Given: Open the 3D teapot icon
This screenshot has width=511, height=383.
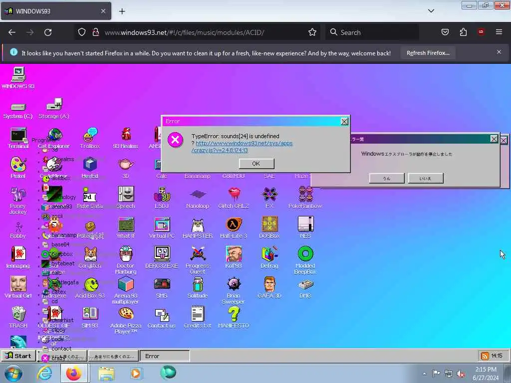Looking at the screenshot, I should [126, 165].
